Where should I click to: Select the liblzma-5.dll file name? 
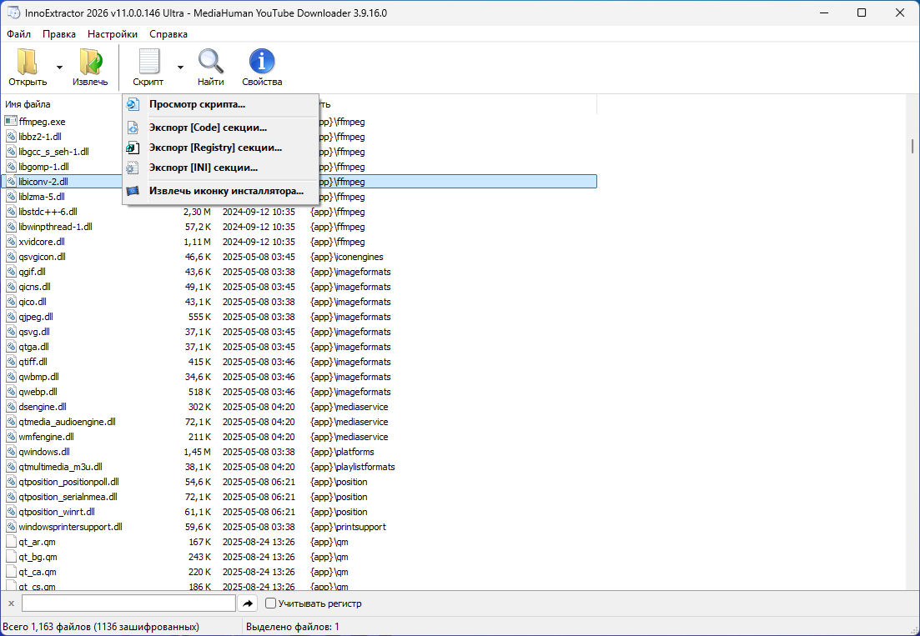pyautogui.click(x=42, y=197)
